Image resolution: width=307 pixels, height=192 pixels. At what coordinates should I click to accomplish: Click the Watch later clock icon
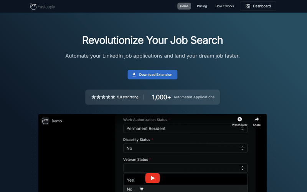pyautogui.click(x=239, y=119)
